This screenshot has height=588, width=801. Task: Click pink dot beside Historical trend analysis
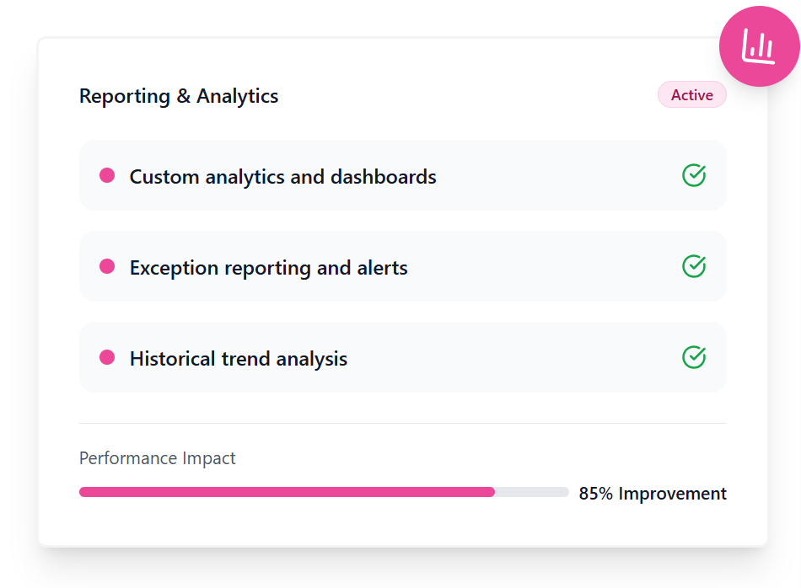107,357
